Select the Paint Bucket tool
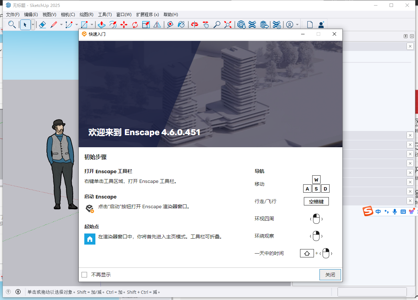Image resolution: width=418 pixels, height=300 pixels. point(181,25)
